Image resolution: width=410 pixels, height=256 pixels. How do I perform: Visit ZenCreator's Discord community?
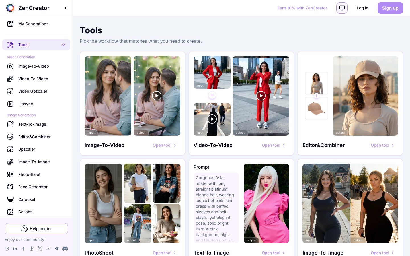coord(65,248)
